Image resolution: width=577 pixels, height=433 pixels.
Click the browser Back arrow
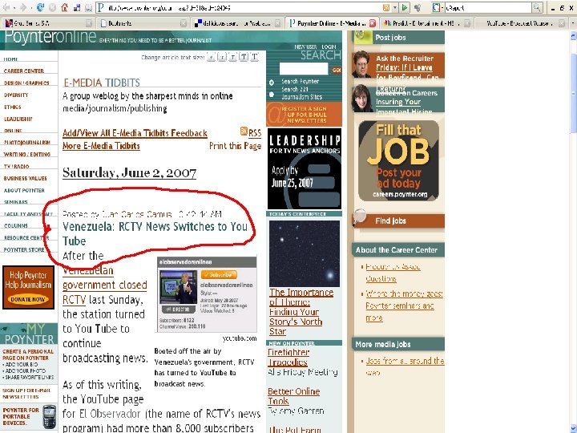[x=6, y=7]
